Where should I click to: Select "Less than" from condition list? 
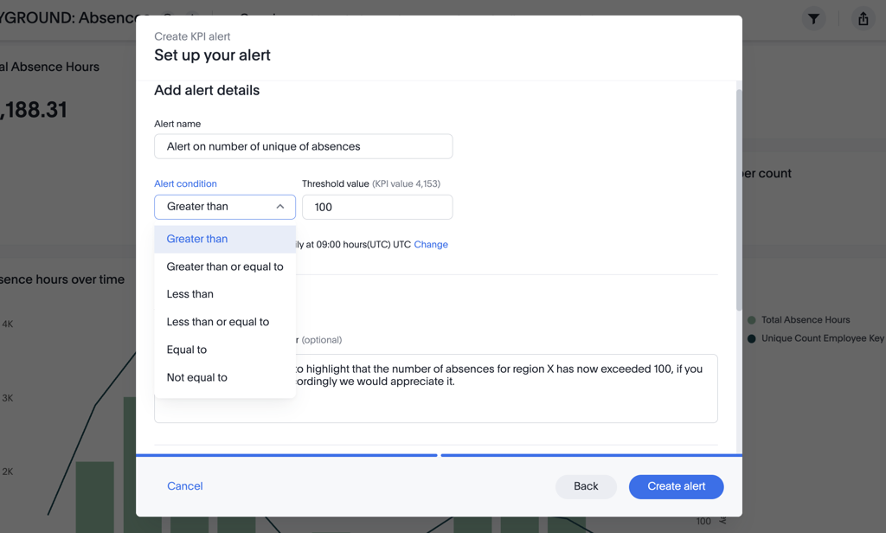point(190,294)
